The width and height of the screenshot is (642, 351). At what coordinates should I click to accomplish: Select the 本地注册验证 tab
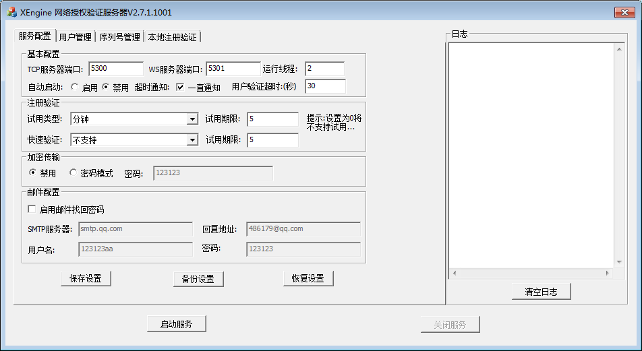172,37
